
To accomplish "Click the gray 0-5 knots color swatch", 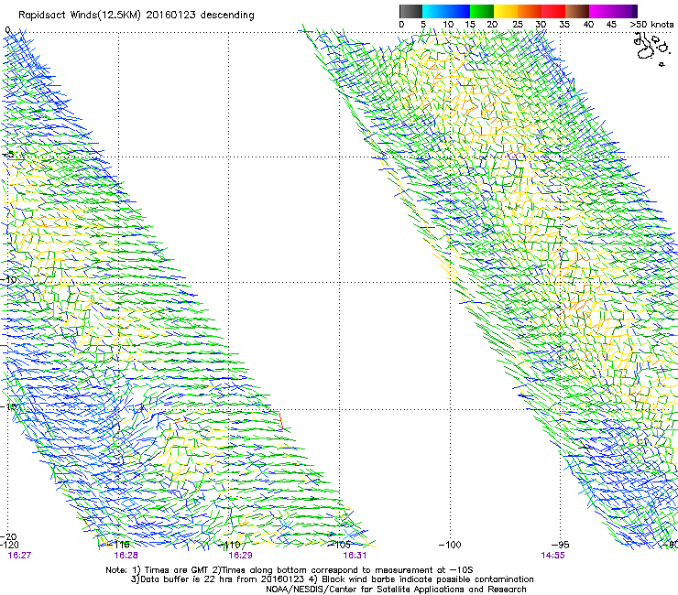I will (x=410, y=11).
